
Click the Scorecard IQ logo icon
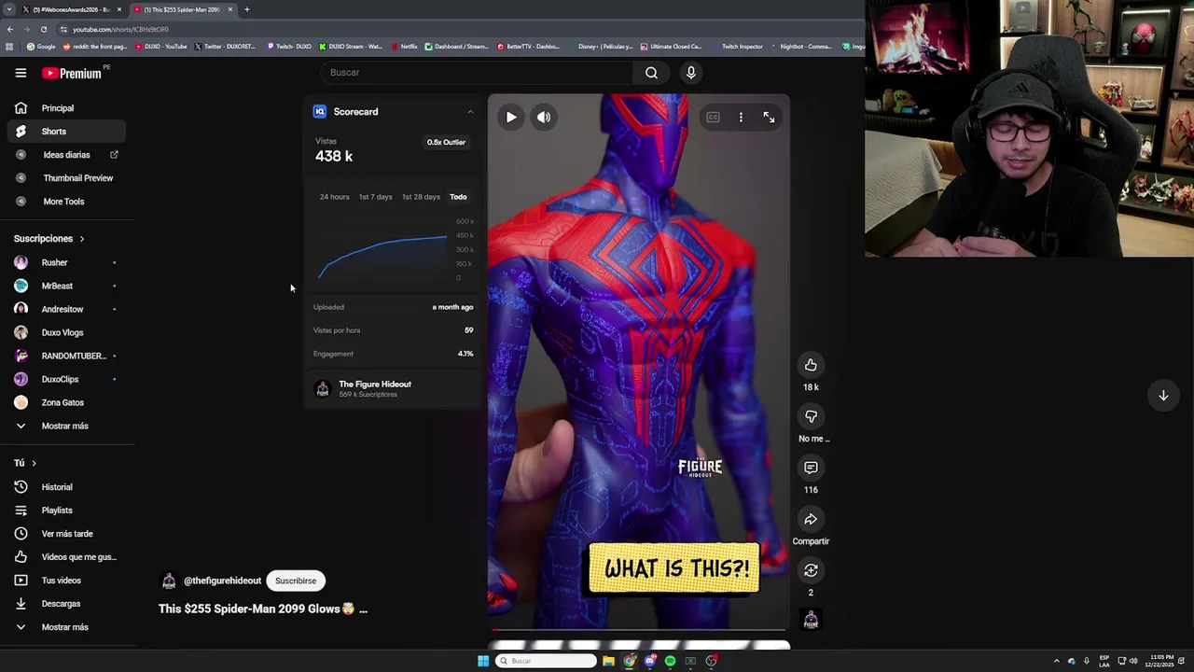pyautogui.click(x=320, y=112)
